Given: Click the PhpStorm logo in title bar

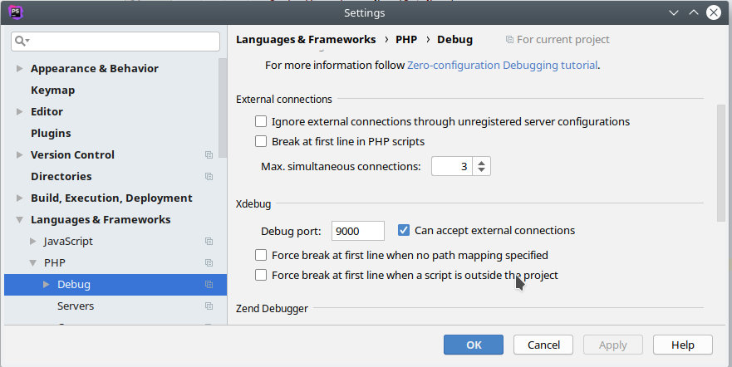Looking at the screenshot, I should pyautogui.click(x=16, y=12).
